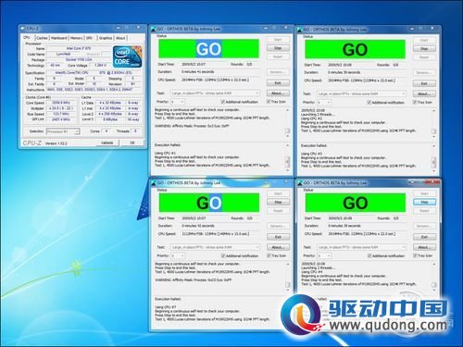Viewport: 463px width, 347px height.
Task: Click the Core Speed value in CPU-Z
Action: (61, 103)
